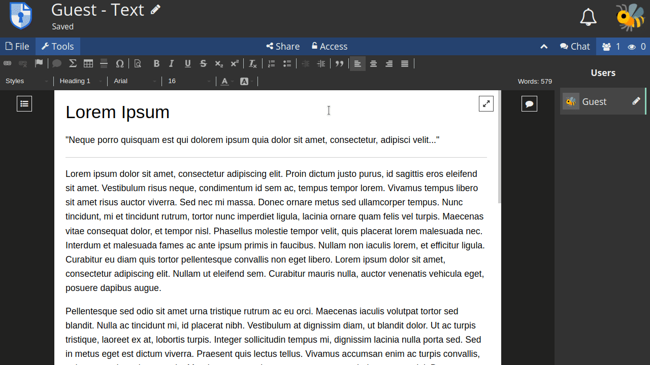Insert a math formula with sigma icon

point(73,63)
